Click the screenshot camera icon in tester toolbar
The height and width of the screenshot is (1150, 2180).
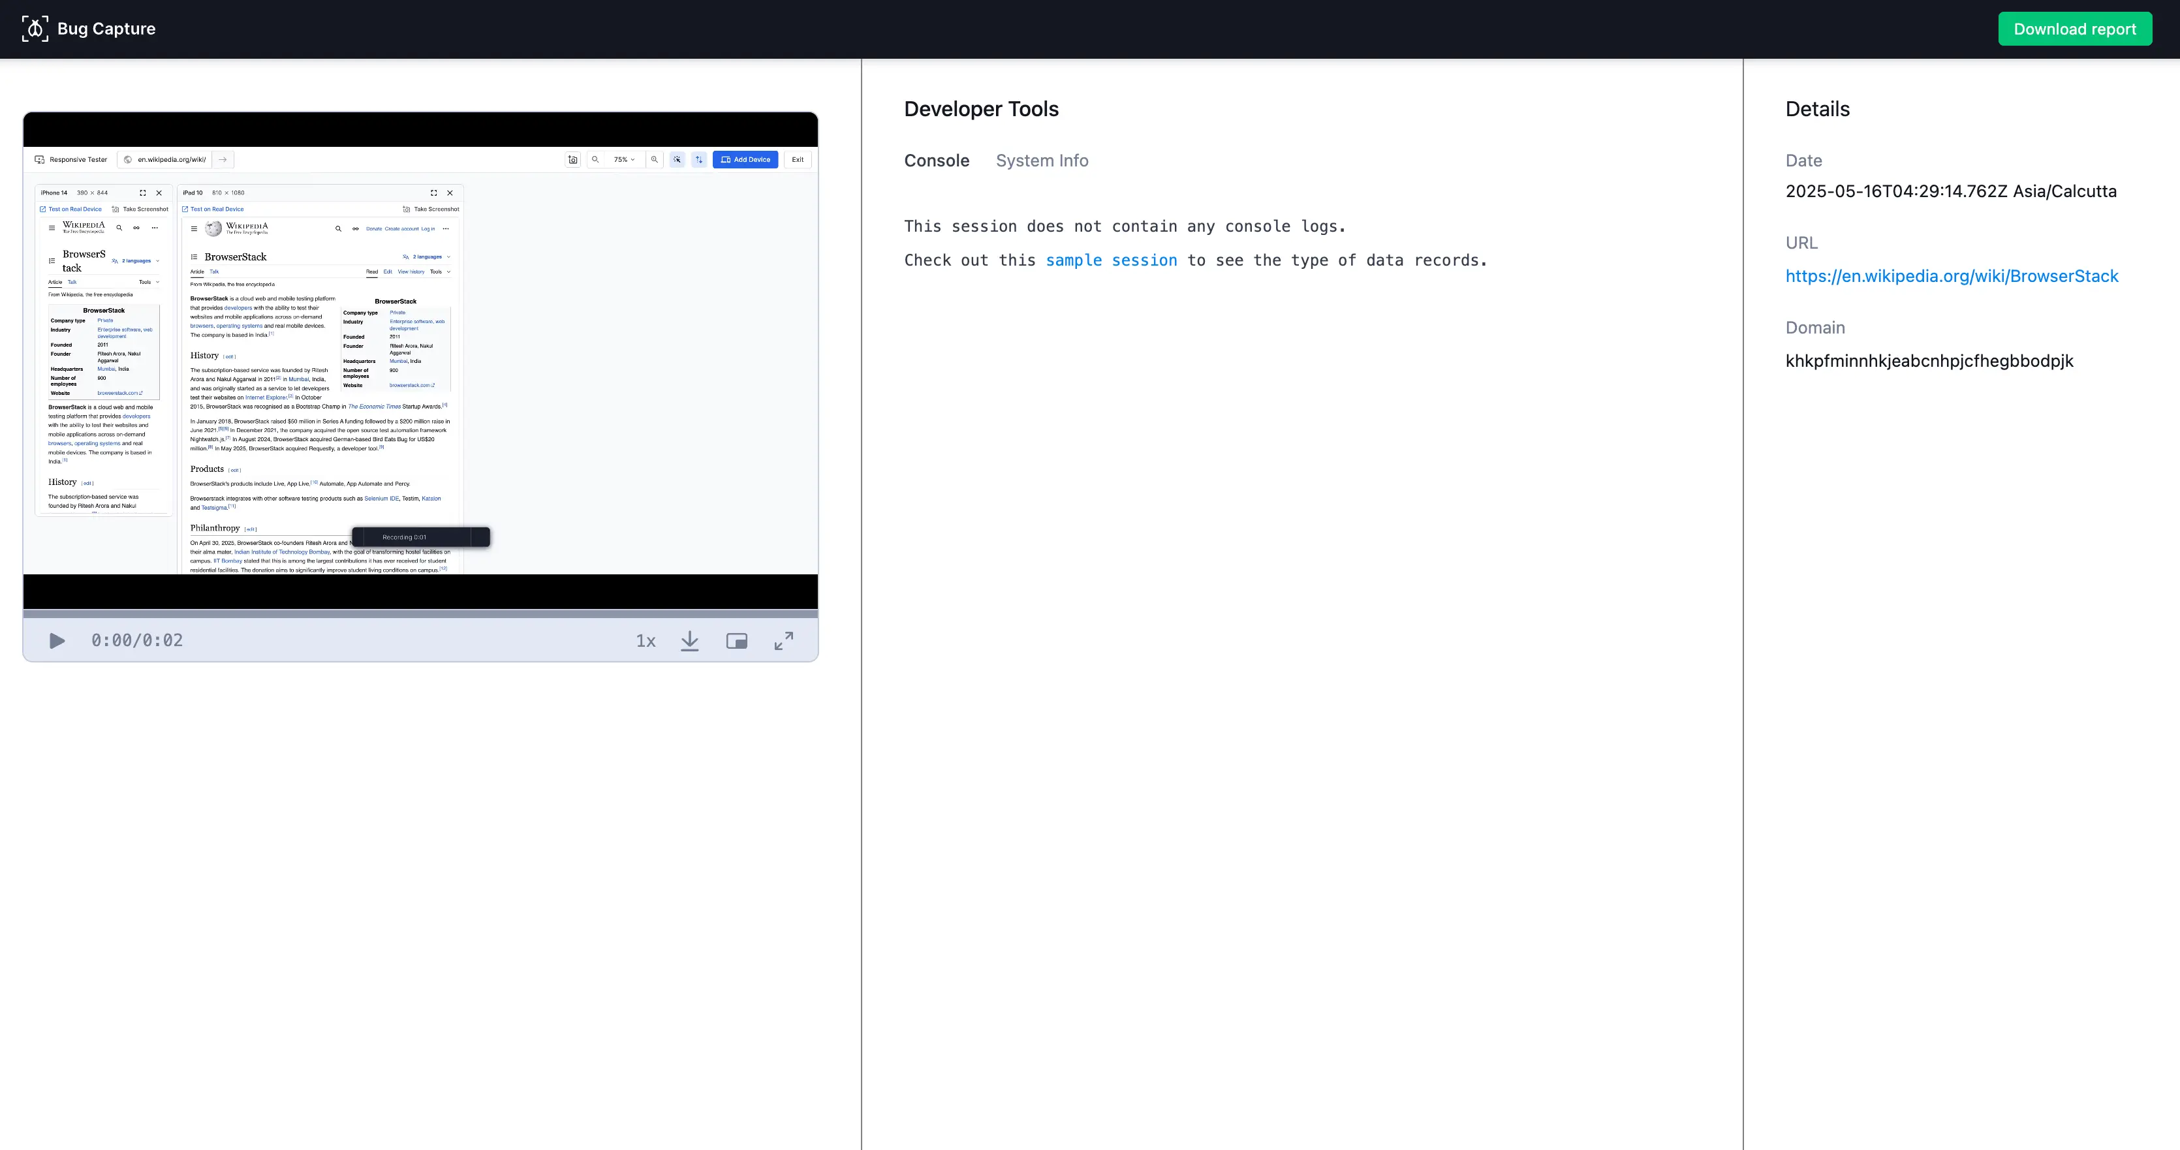[573, 159]
